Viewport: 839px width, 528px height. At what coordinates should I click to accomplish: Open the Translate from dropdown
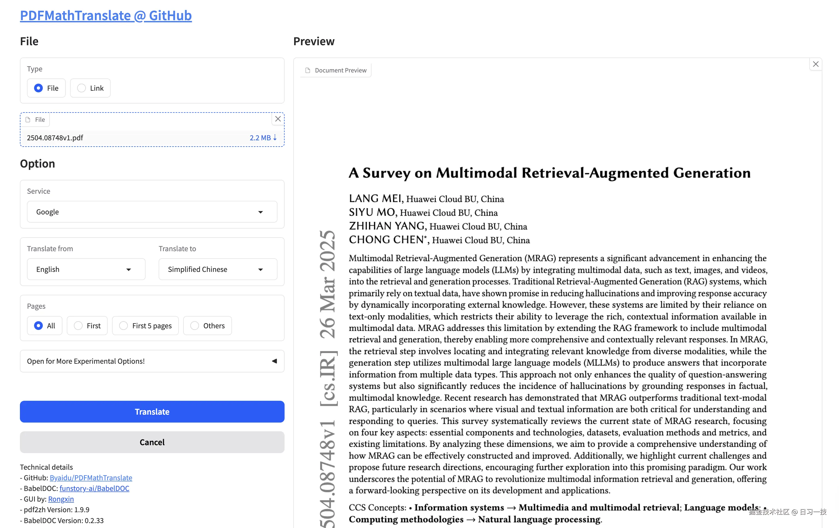[x=86, y=269]
